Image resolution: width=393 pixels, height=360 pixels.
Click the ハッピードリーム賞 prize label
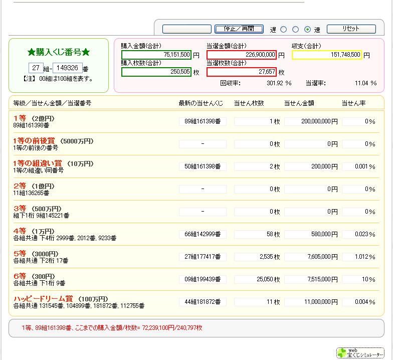coord(61,299)
